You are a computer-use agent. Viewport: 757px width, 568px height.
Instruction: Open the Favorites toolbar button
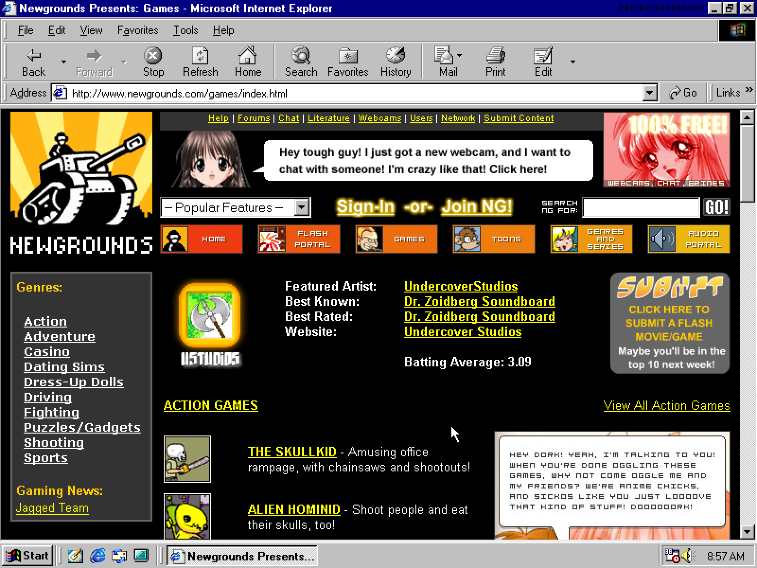(x=348, y=62)
